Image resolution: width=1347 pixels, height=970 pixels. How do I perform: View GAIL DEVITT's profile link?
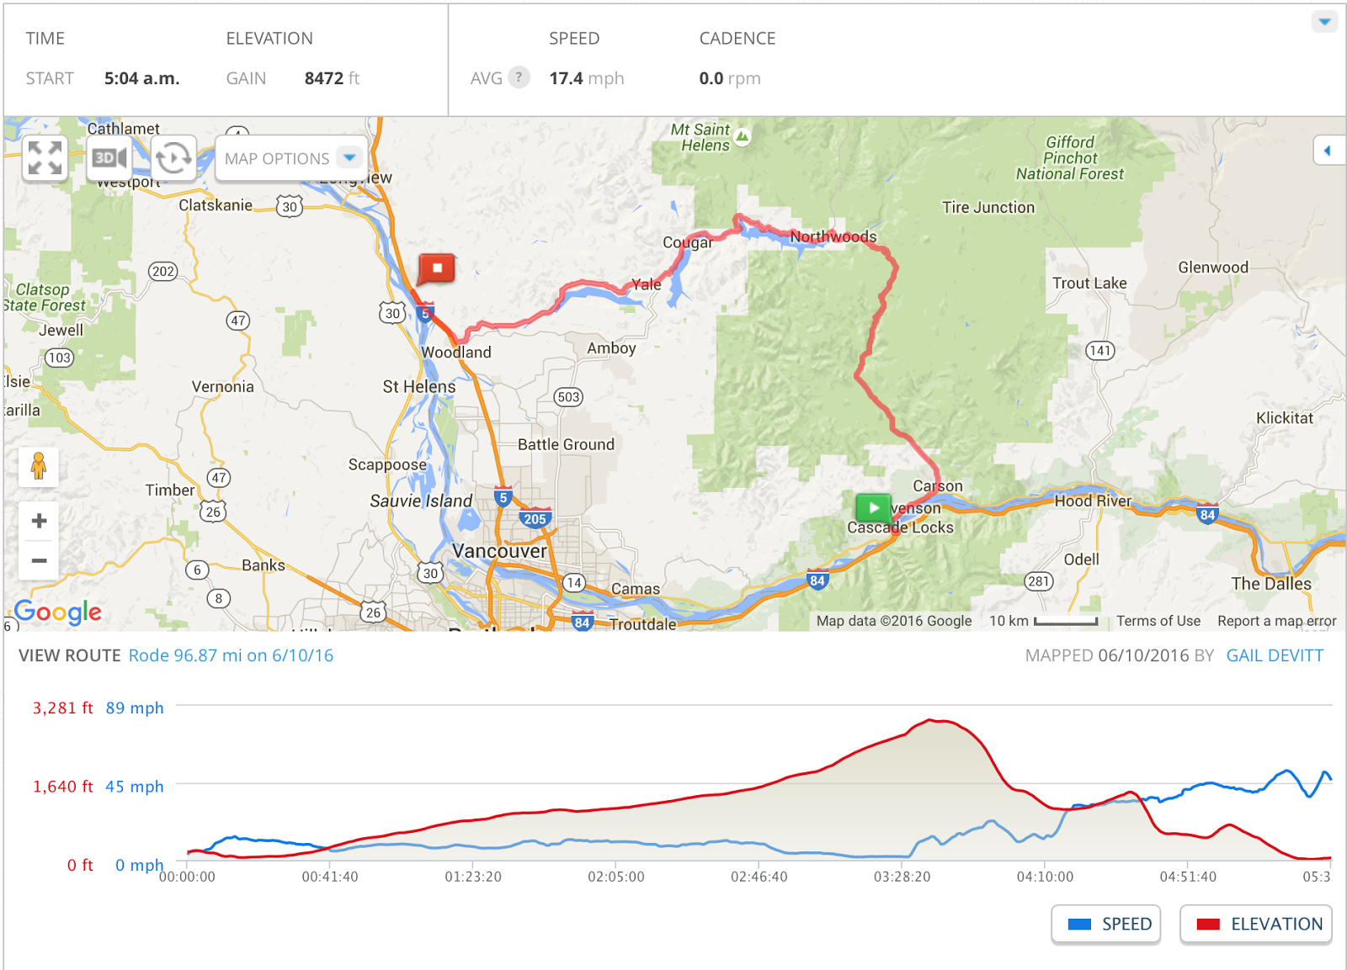(1274, 655)
